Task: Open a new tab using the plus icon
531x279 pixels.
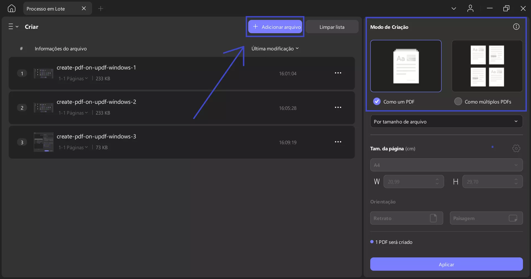Action: [101, 9]
